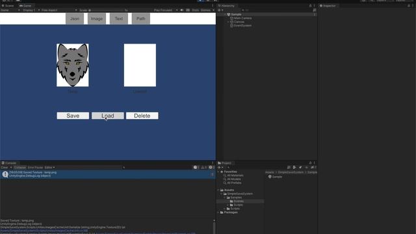Click the Delete button
The image size is (416, 234).
click(x=142, y=116)
